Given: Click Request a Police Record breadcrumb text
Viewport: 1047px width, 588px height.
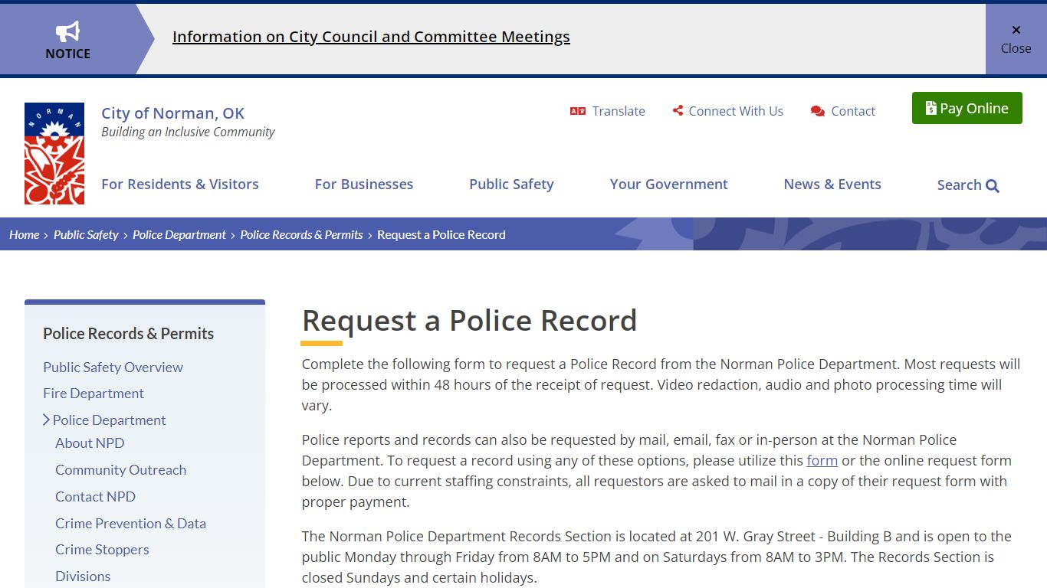Looking at the screenshot, I should tap(441, 234).
